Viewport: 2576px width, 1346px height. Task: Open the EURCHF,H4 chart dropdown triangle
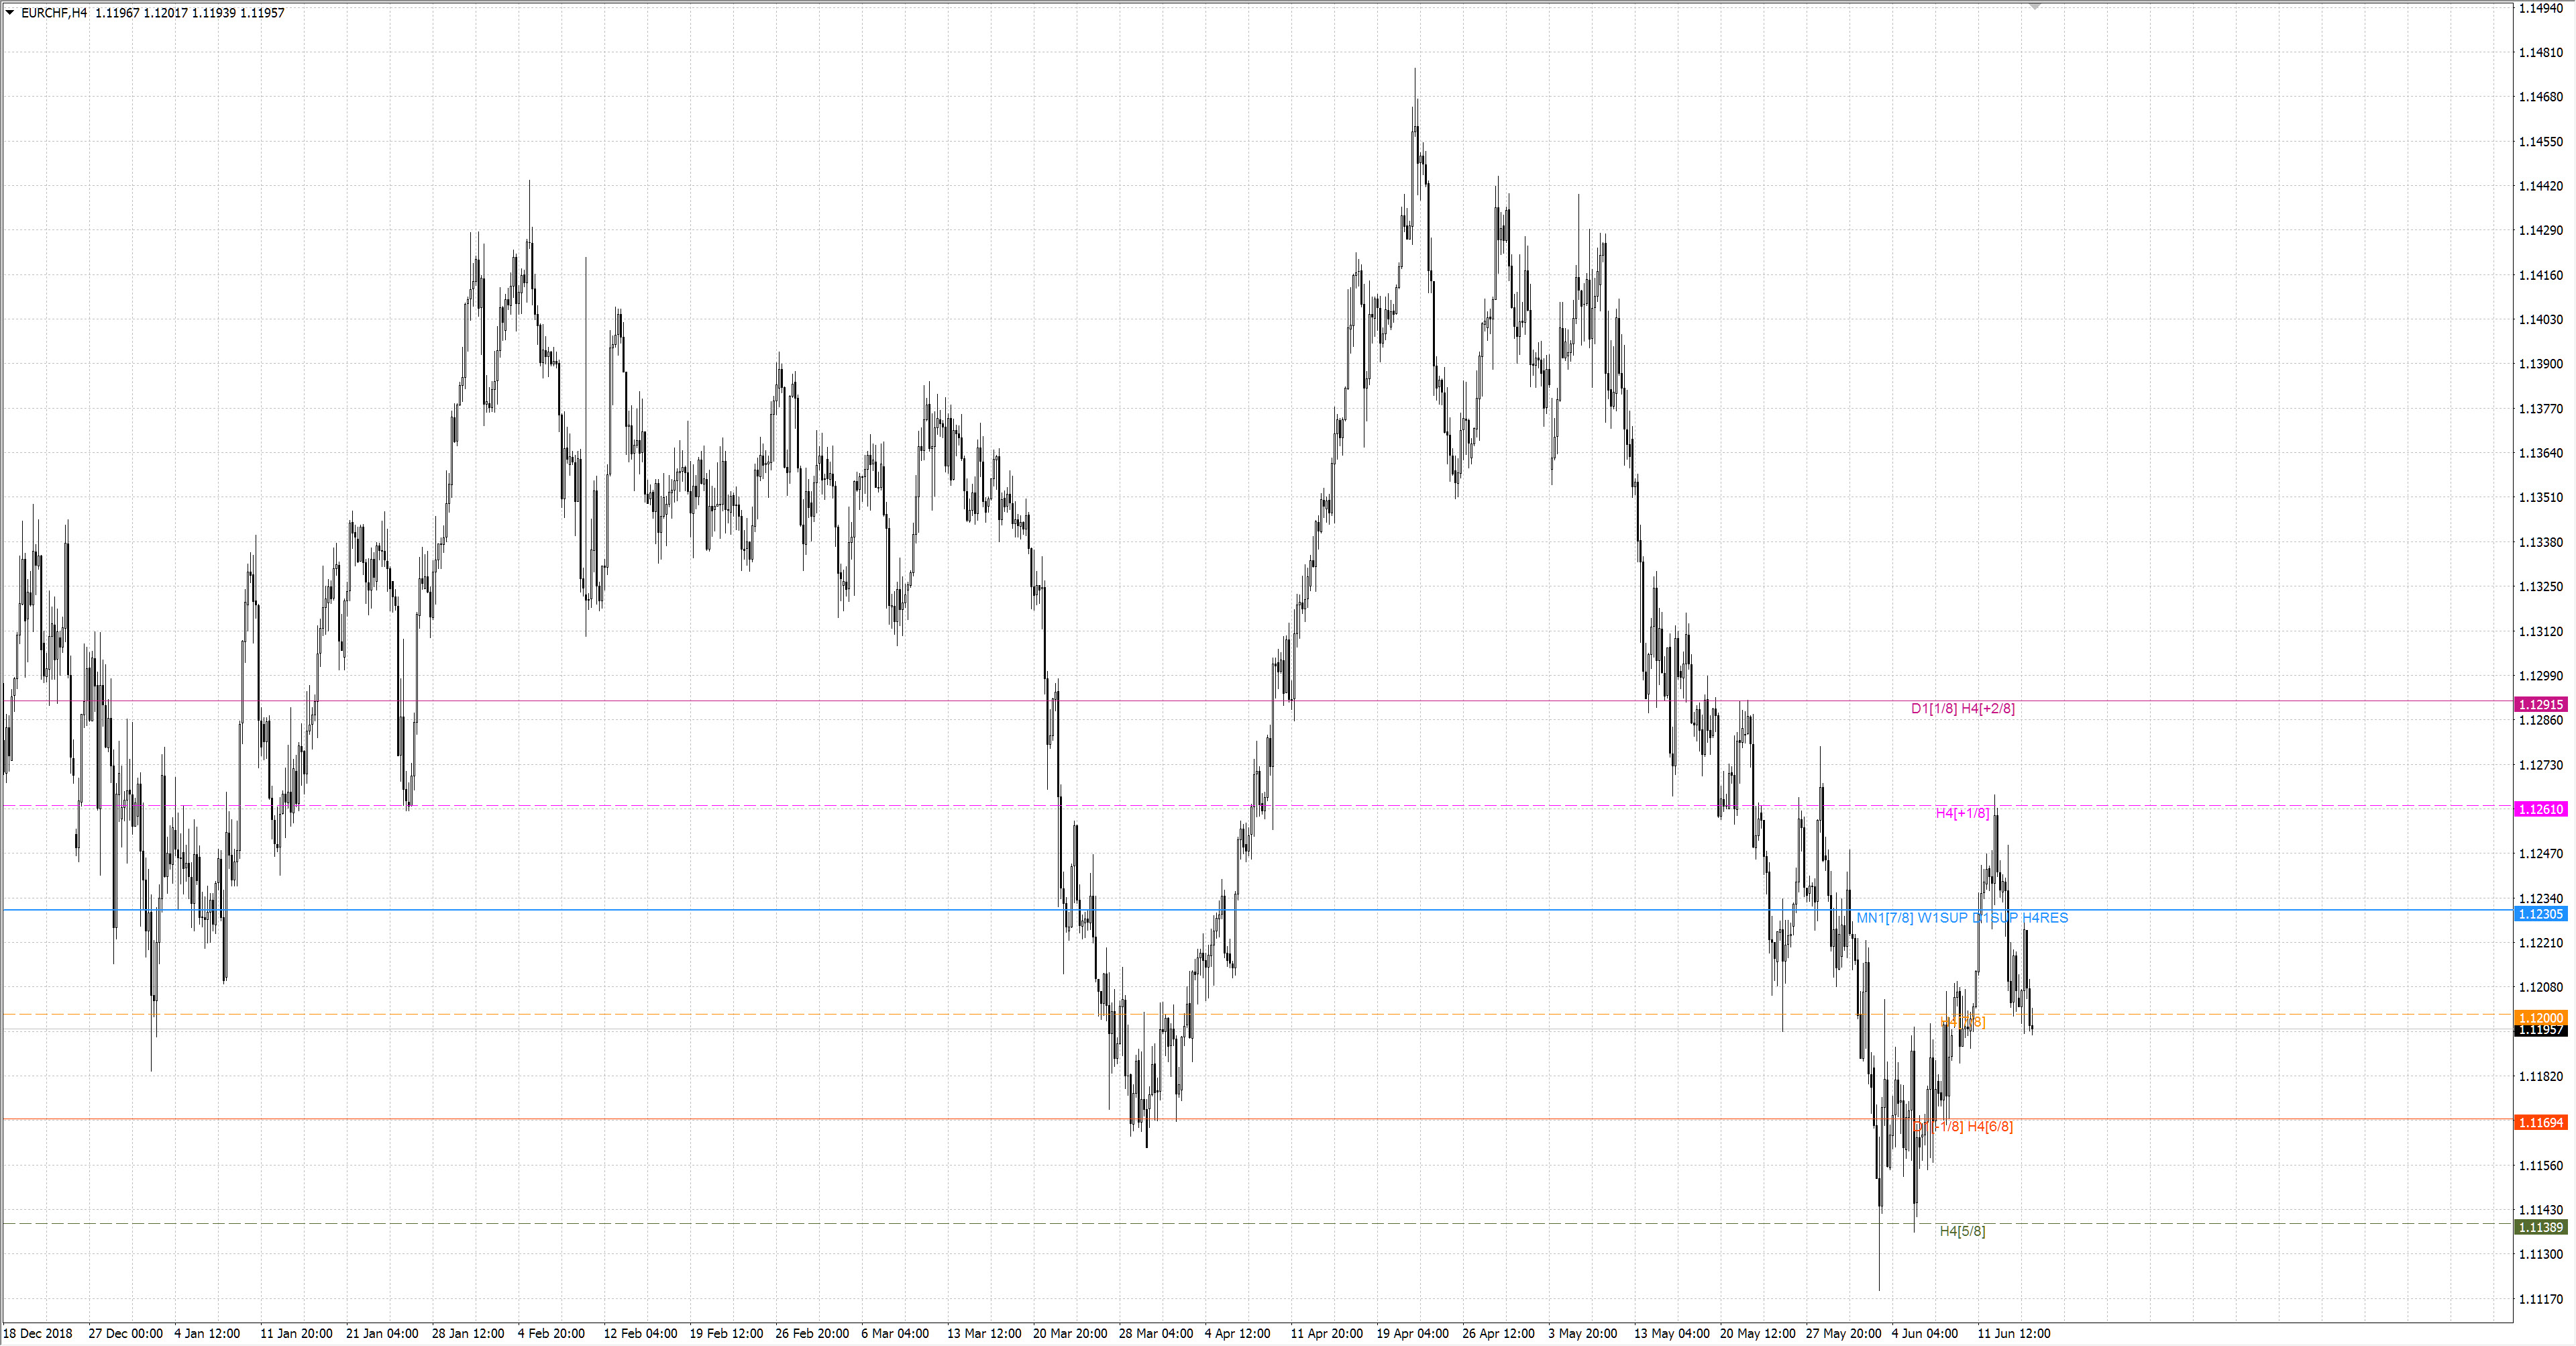(x=10, y=13)
